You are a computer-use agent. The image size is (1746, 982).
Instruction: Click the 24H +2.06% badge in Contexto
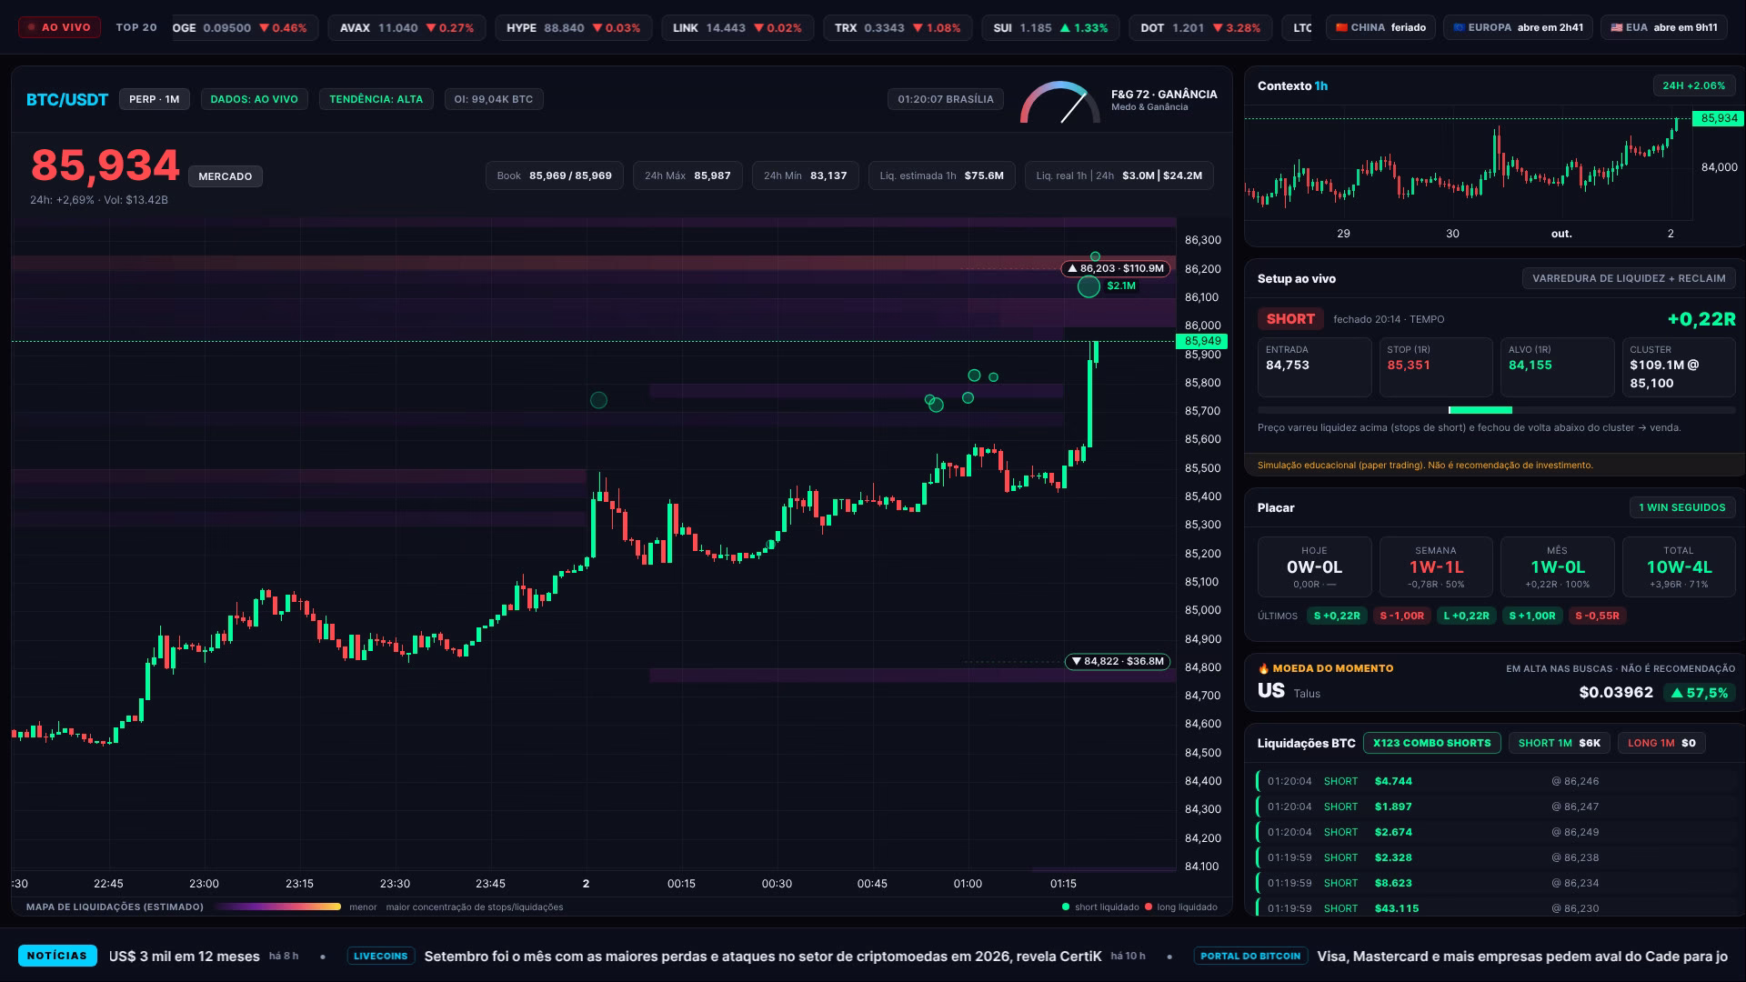(x=1693, y=85)
